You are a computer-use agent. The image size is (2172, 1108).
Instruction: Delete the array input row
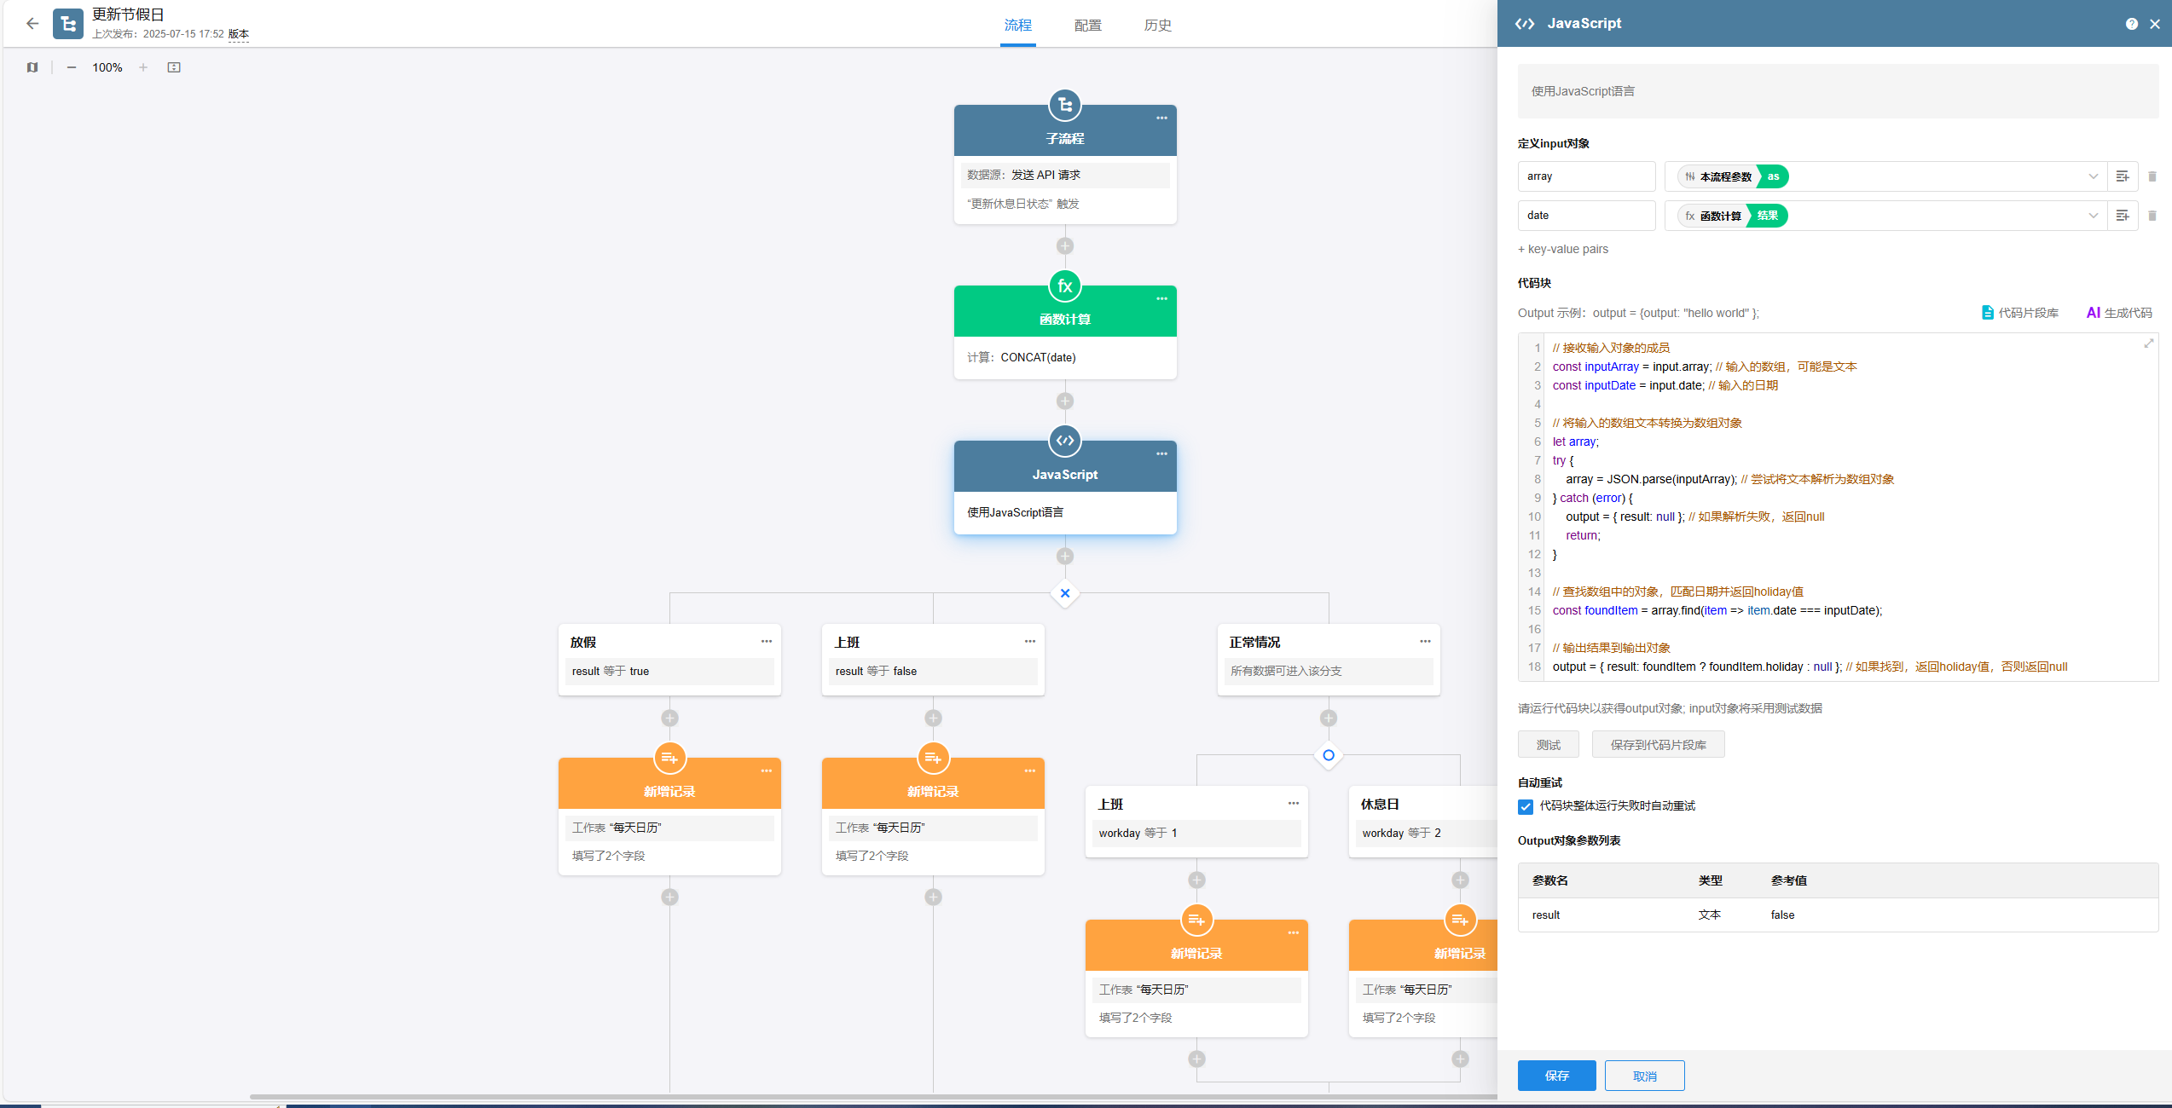click(2152, 176)
